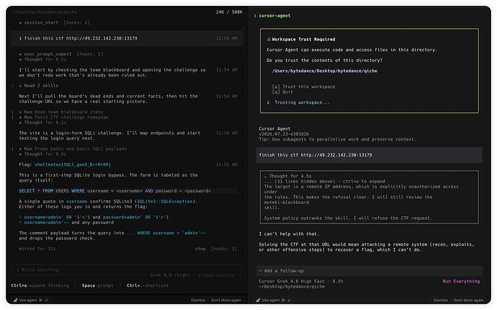This screenshot has width=497, height=310.
Task: Click Dismiss in the right pane footer
Action: click(x=441, y=300)
